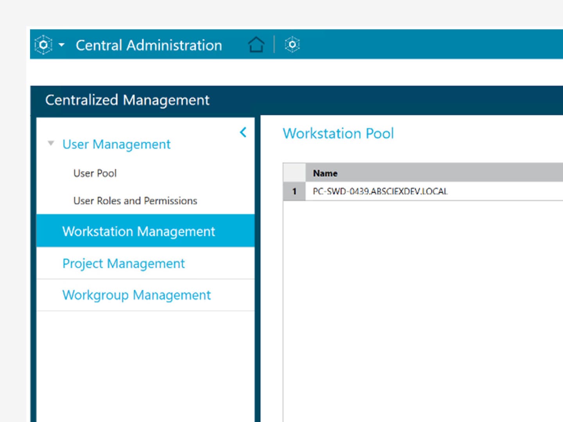Click the Workstation Pool heading
Viewport: 563px width, 422px height.
[338, 134]
